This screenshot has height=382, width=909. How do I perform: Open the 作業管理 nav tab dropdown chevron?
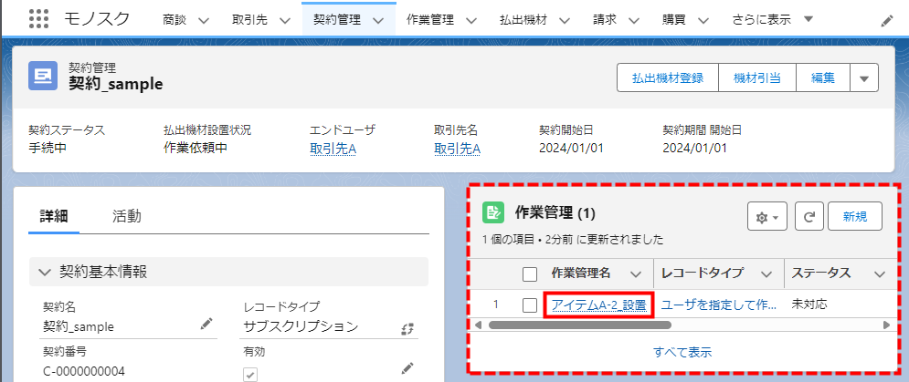click(x=472, y=20)
